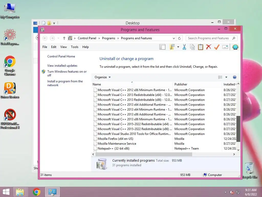Click the red X Delete toolbar icon
The image size is (262, 197).
(209, 47)
